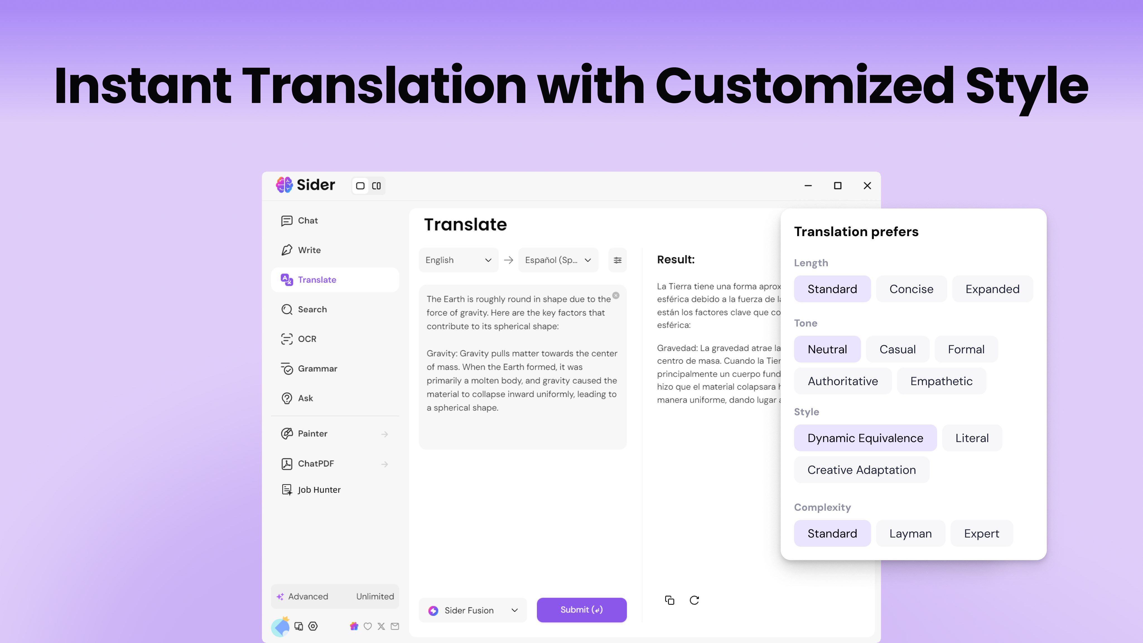Open Chat in the sidebar
1143x643 pixels.
(x=335, y=221)
